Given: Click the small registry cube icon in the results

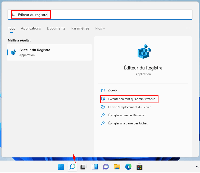Looking at the screenshot, I should 14,52.
